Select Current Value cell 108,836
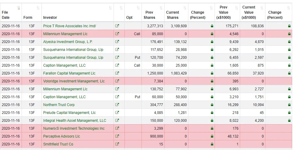294x150 pixels. point(257,26)
